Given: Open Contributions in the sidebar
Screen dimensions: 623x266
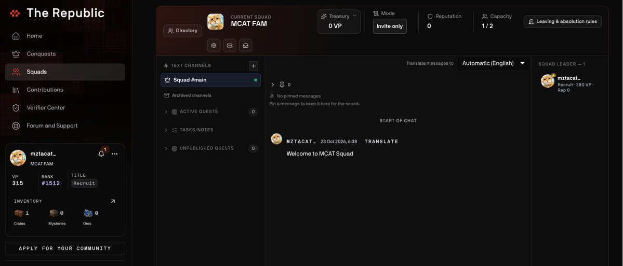Looking at the screenshot, I should click(65, 90).
